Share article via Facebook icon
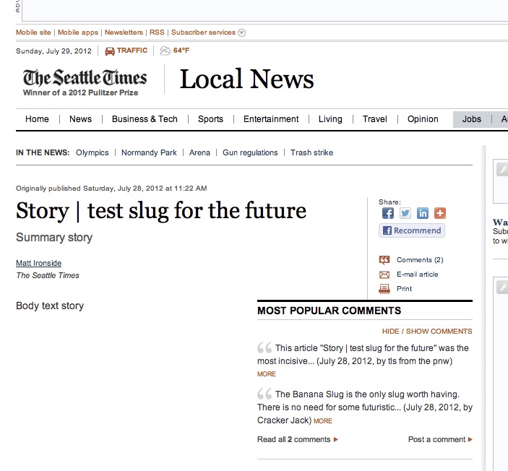 coord(388,213)
